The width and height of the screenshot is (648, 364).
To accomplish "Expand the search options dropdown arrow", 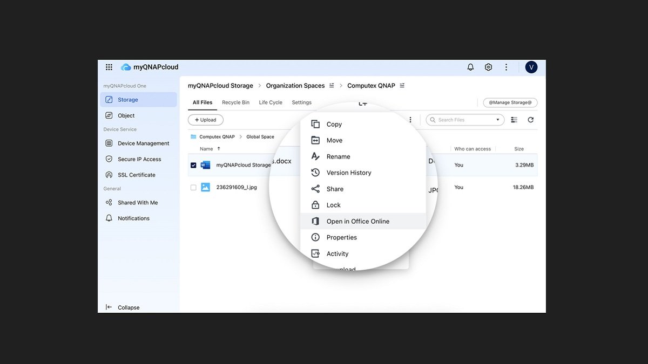I will coord(498,120).
